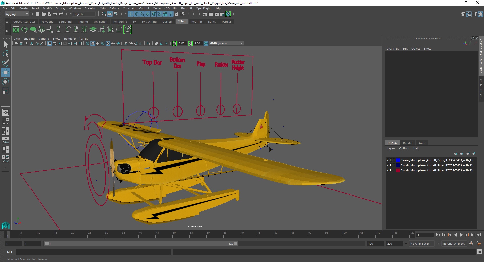Image resolution: width=484 pixels, height=262 pixels.
Task: Open Layers menu in Layer Editor
Action: click(391, 148)
